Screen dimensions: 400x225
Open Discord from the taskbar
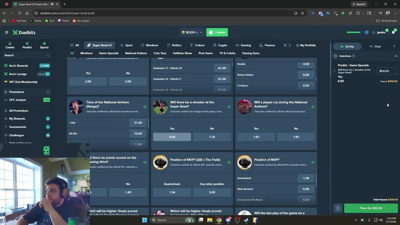point(228,220)
